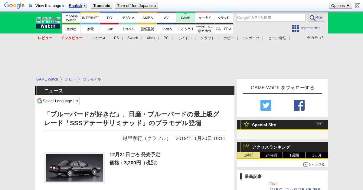The width and height of the screenshot is (363, 190).
Task: Open the デジカメ Watch tab
Action: coord(129,18)
